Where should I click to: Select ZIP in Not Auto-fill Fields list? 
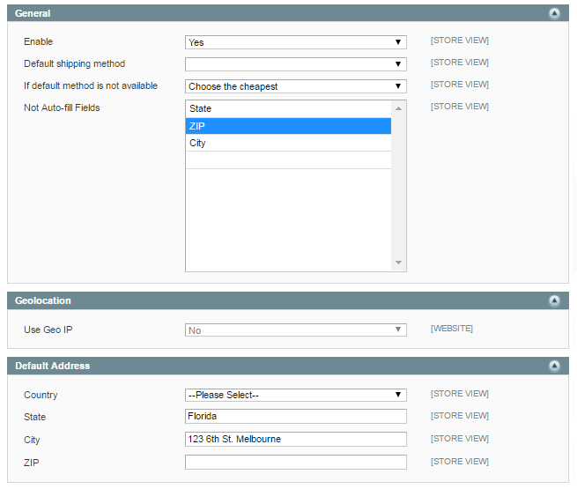tap(288, 126)
